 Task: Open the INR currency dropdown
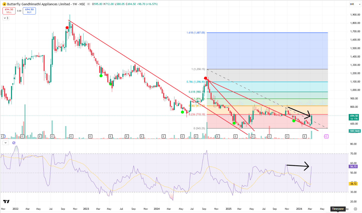355,4
